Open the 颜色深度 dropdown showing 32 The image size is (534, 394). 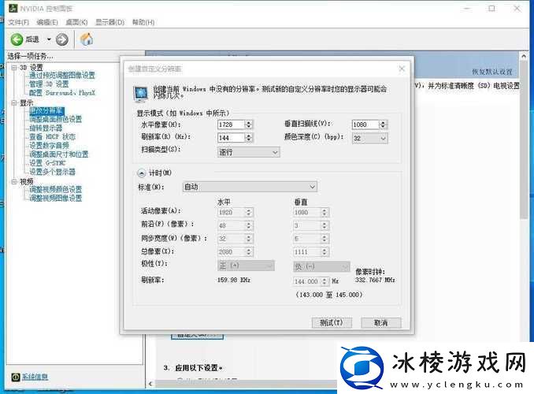[370, 139]
